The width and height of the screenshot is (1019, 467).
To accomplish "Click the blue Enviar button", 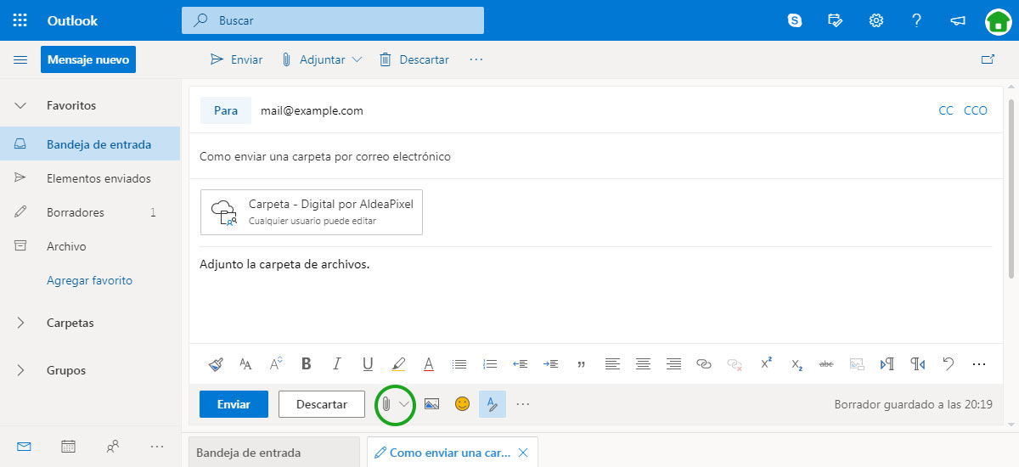I will [x=234, y=404].
